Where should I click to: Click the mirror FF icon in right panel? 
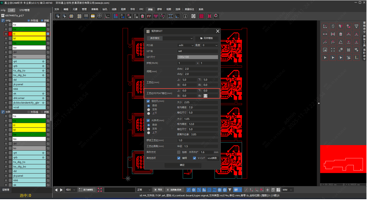[341, 26]
